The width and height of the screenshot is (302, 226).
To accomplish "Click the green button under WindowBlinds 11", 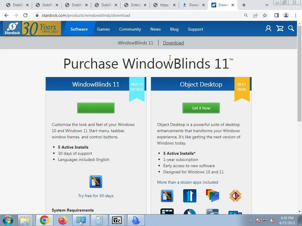I will tap(96, 108).
